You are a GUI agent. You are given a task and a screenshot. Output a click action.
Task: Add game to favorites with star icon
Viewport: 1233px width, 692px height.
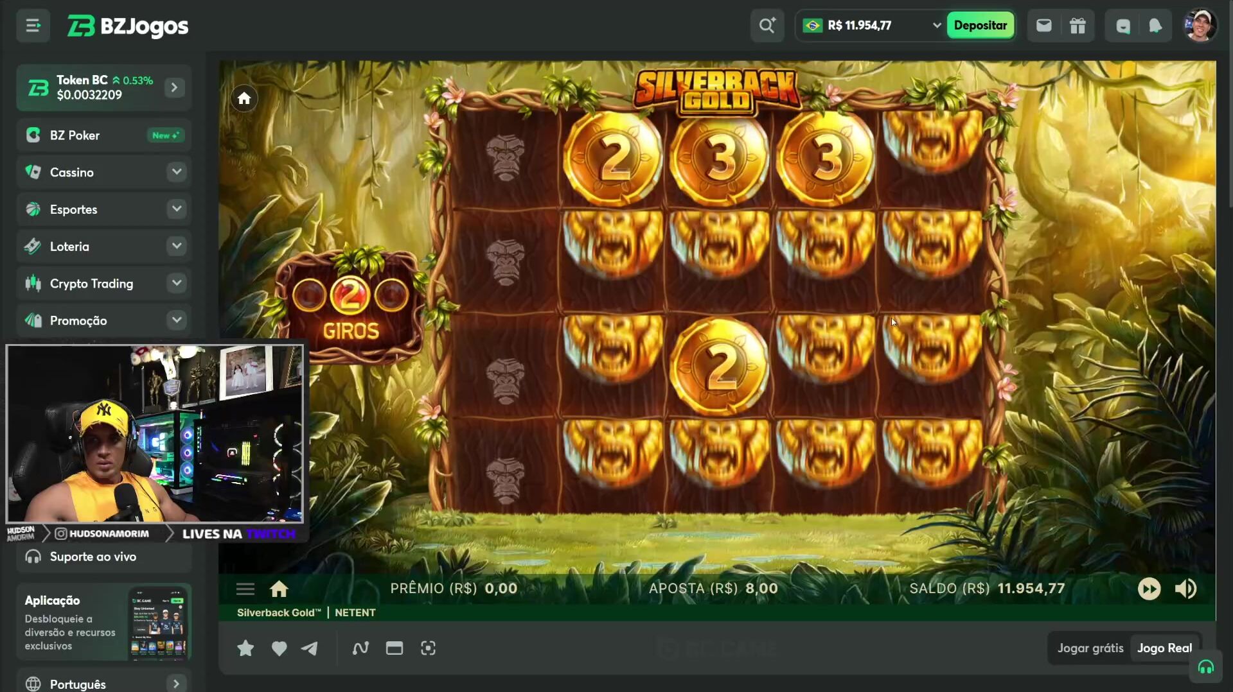click(245, 648)
